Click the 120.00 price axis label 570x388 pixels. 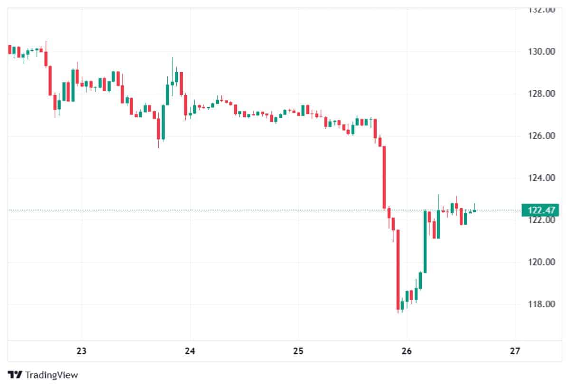tap(542, 263)
